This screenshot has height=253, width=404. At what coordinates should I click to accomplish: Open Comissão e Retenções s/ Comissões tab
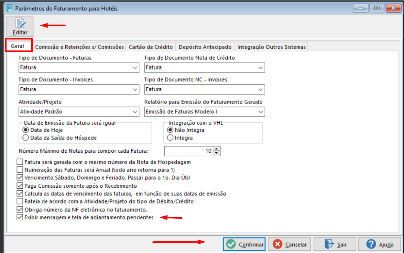tap(79, 47)
